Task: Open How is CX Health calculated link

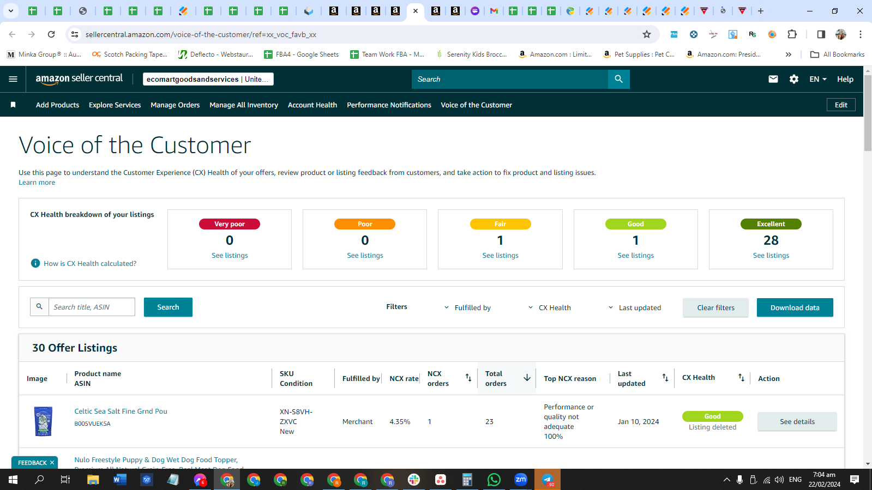Action: pyautogui.click(x=90, y=263)
